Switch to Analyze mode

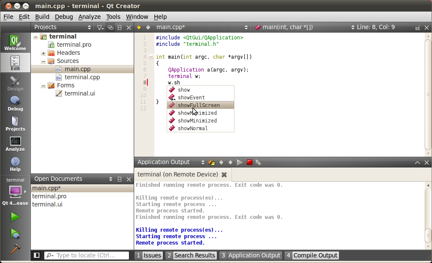(x=15, y=143)
